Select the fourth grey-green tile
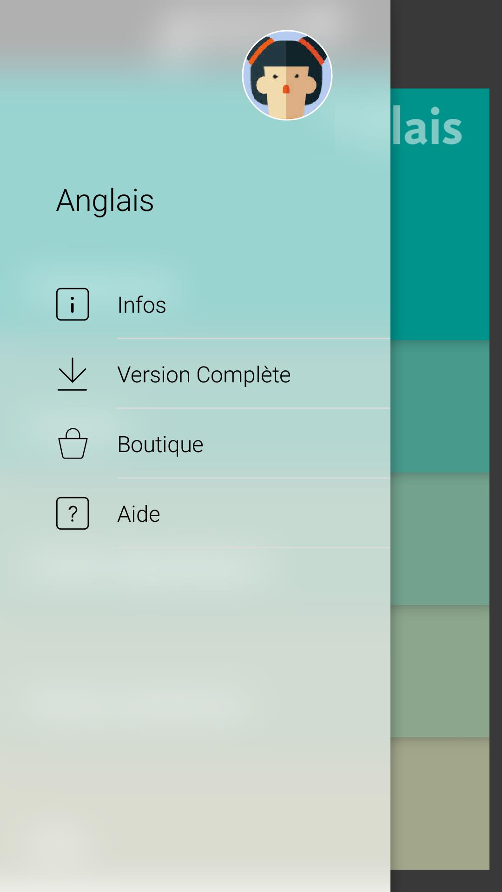Viewport: 502px width, 892px height. [440, 671]
